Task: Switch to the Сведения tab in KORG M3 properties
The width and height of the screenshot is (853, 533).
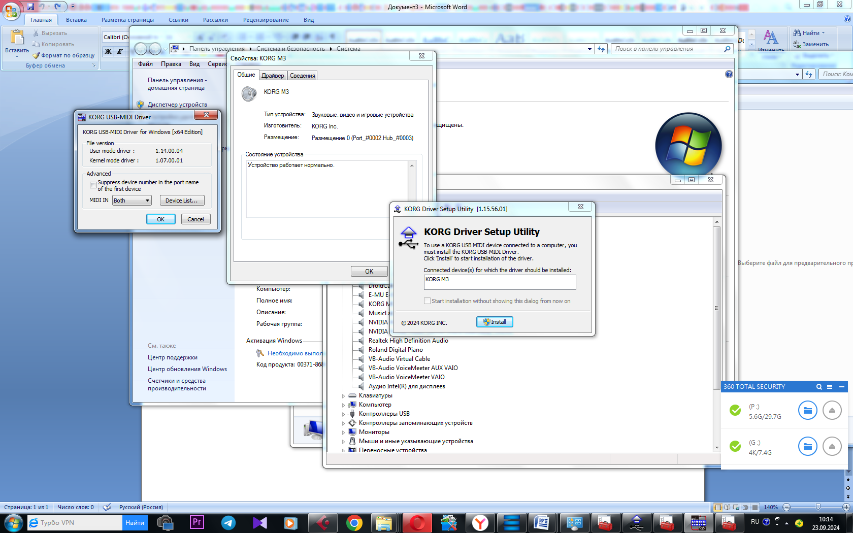Action: pyautogui.click(x=303, y=76)
